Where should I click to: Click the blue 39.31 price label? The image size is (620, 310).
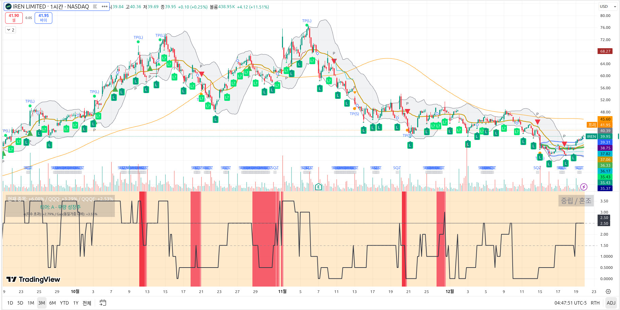pos(605,142)
